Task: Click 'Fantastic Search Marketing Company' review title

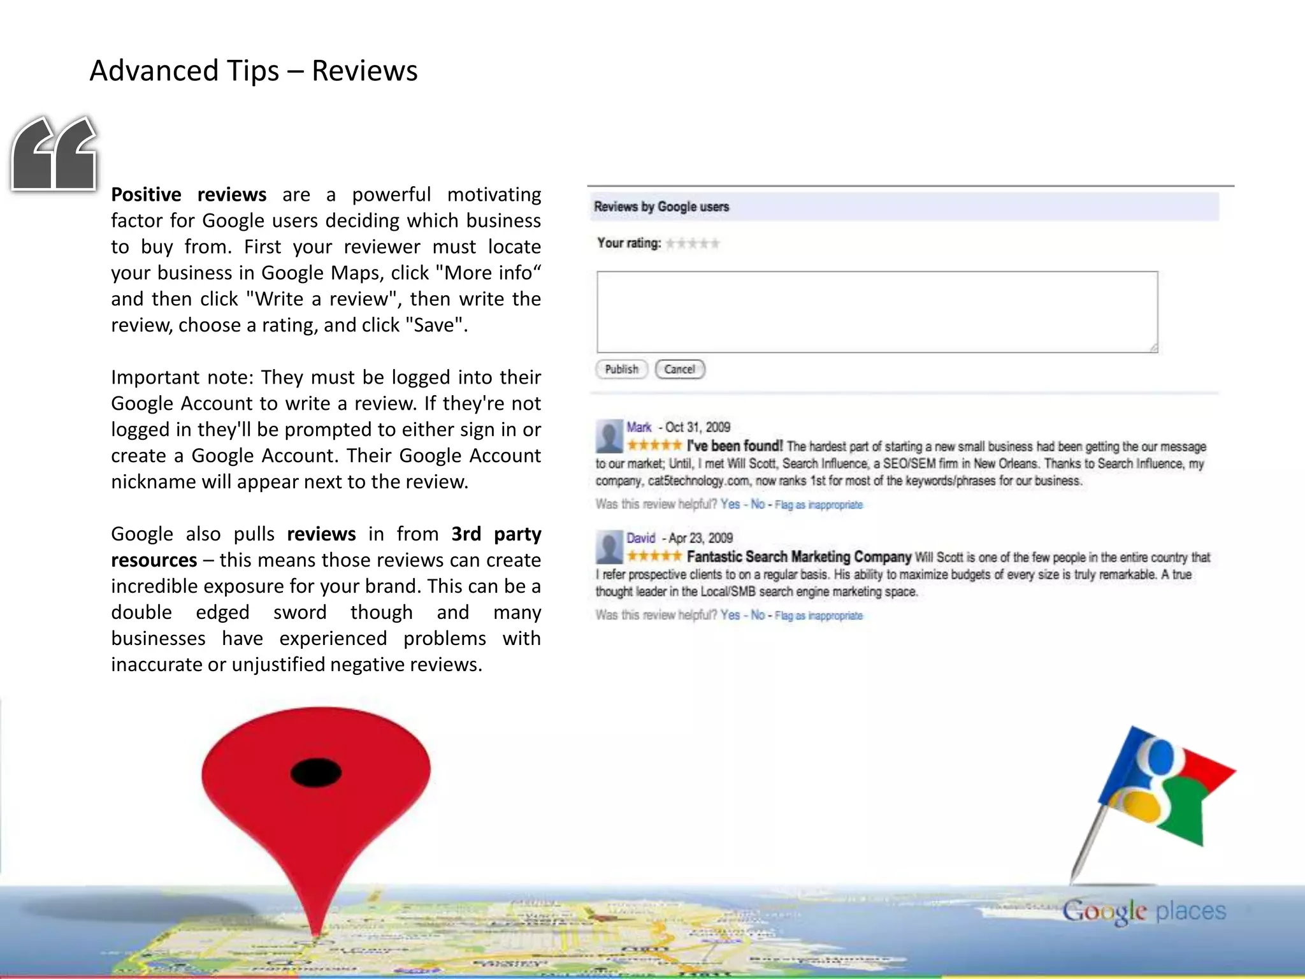Action: pyautogui.click(x=799, y=556)
